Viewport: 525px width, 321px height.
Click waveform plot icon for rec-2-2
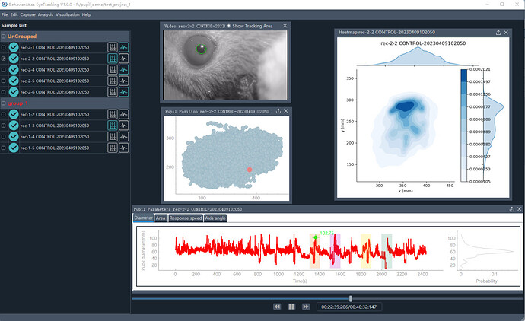[x=124, y=59]
